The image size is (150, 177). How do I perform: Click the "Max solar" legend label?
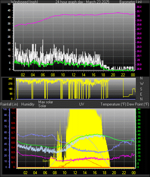pos(46,102)
